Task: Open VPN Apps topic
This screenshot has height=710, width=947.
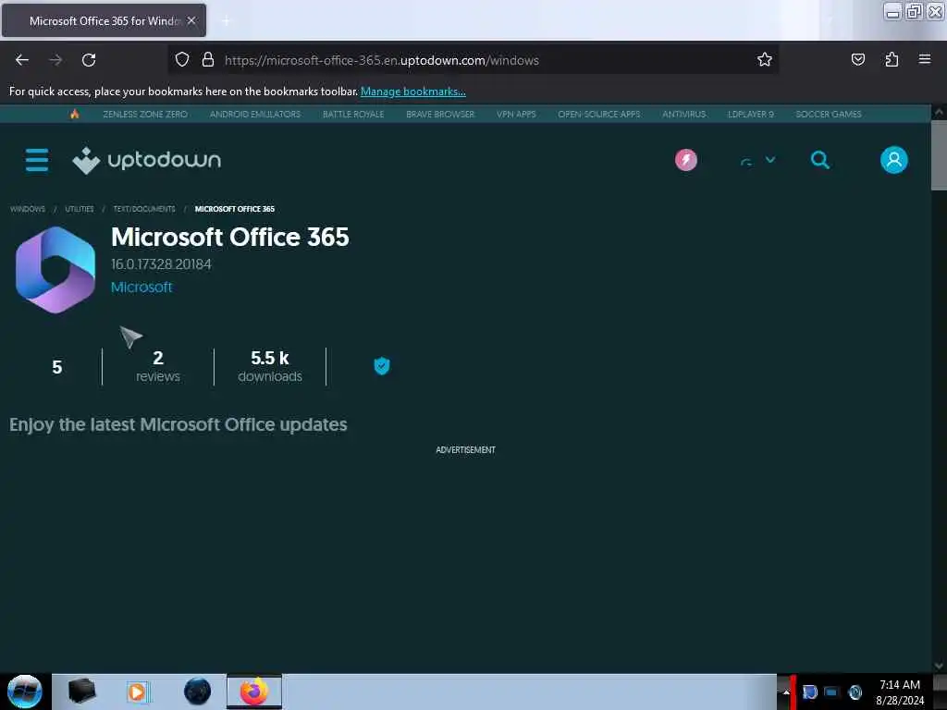Action: (516, 114)
